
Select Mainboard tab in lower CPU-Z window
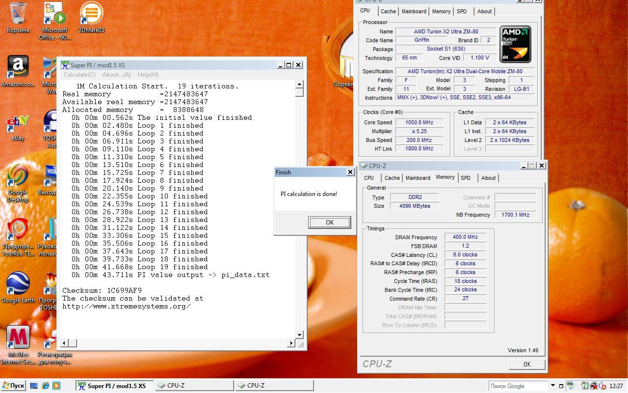(x=418, y=178)
